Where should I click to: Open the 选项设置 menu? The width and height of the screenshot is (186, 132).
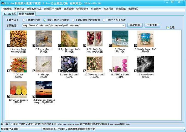coord(69,9)
